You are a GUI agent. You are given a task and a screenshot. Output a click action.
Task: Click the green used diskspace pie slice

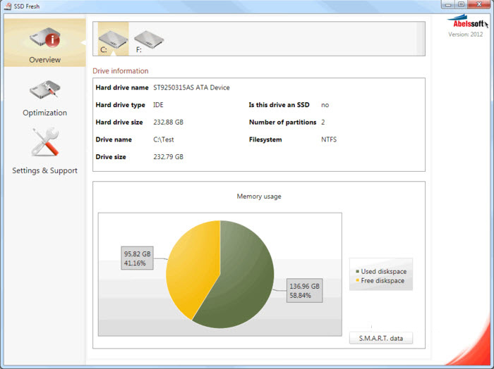point(240,282)
